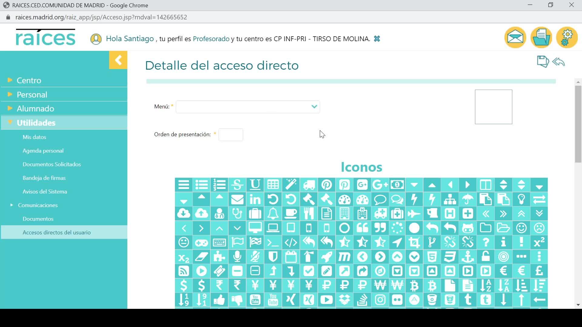Open Agenda personal menu item
582x327 pixels.
point(43,150)
